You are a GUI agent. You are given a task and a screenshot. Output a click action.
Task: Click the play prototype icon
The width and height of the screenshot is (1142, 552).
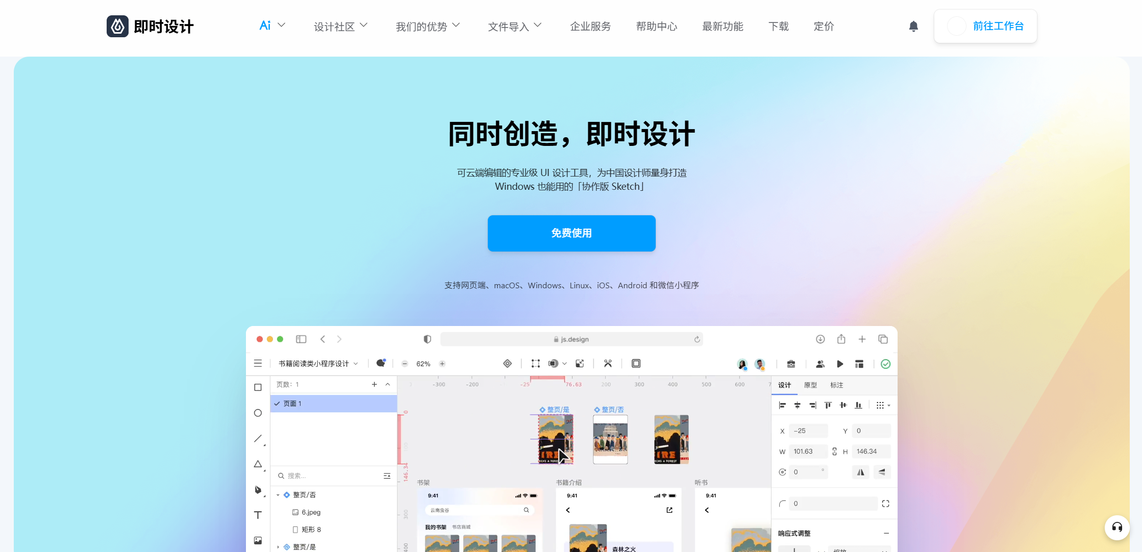click(840, 364)
